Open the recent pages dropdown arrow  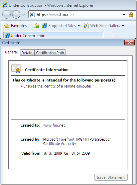point(24,15)
